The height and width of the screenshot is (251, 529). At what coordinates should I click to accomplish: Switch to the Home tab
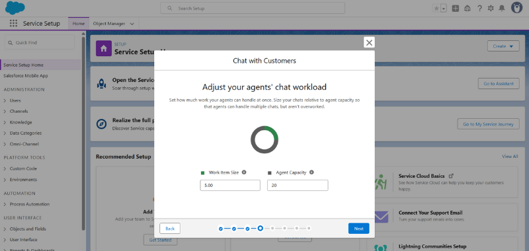[x=79, y=24]
